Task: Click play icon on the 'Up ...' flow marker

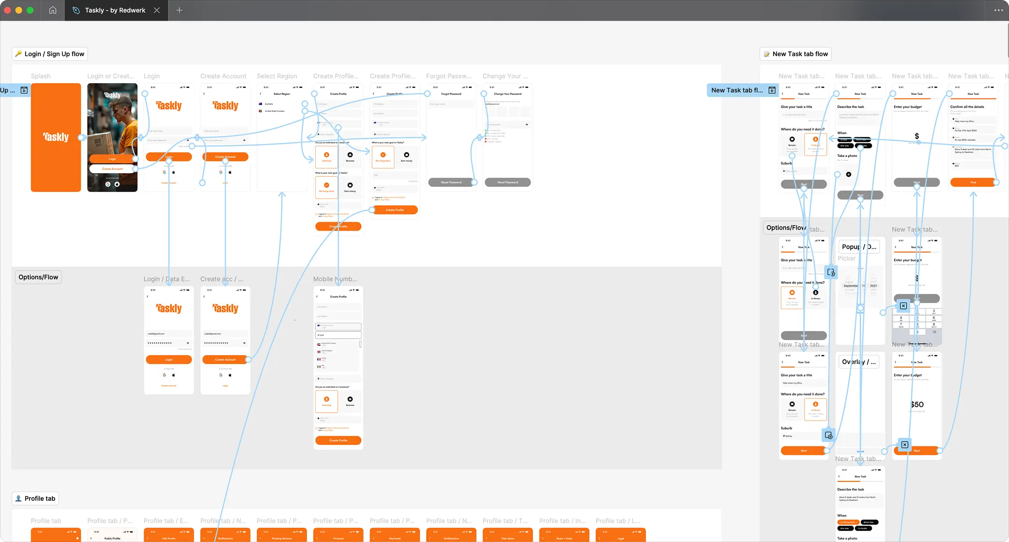Action: [x=24, y=90]
